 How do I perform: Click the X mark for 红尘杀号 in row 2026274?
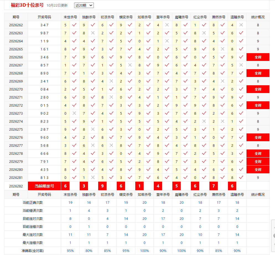[204, 122]
